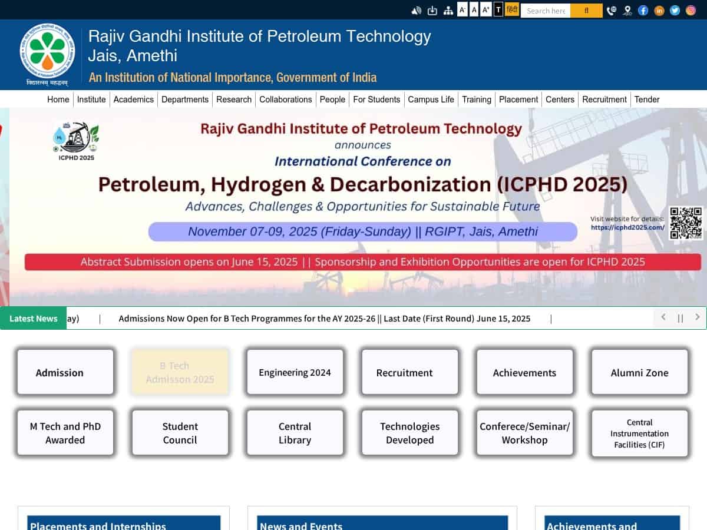707x530 pixels.
Task: Click the RGIPT logo emblem
Action: coord(47,54)
